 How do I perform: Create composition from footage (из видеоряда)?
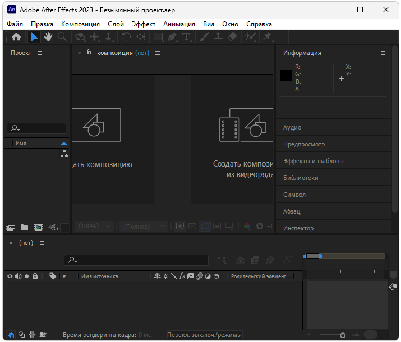[x=232, y=139]
